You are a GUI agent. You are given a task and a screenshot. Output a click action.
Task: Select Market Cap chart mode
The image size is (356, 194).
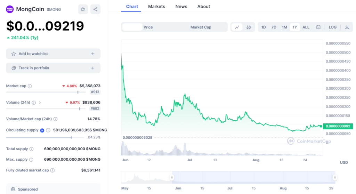201,27
